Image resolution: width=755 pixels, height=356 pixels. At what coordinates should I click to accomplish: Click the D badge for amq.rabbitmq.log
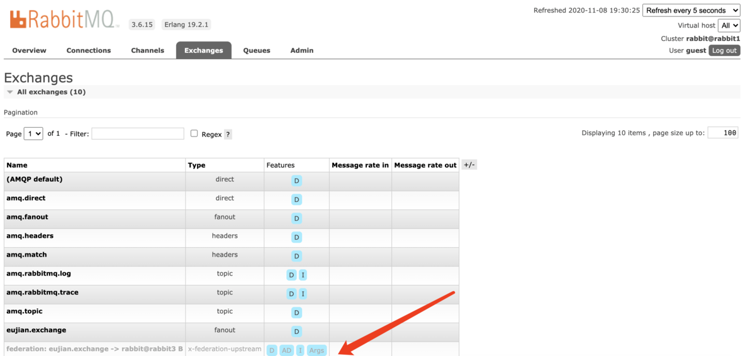291,275
